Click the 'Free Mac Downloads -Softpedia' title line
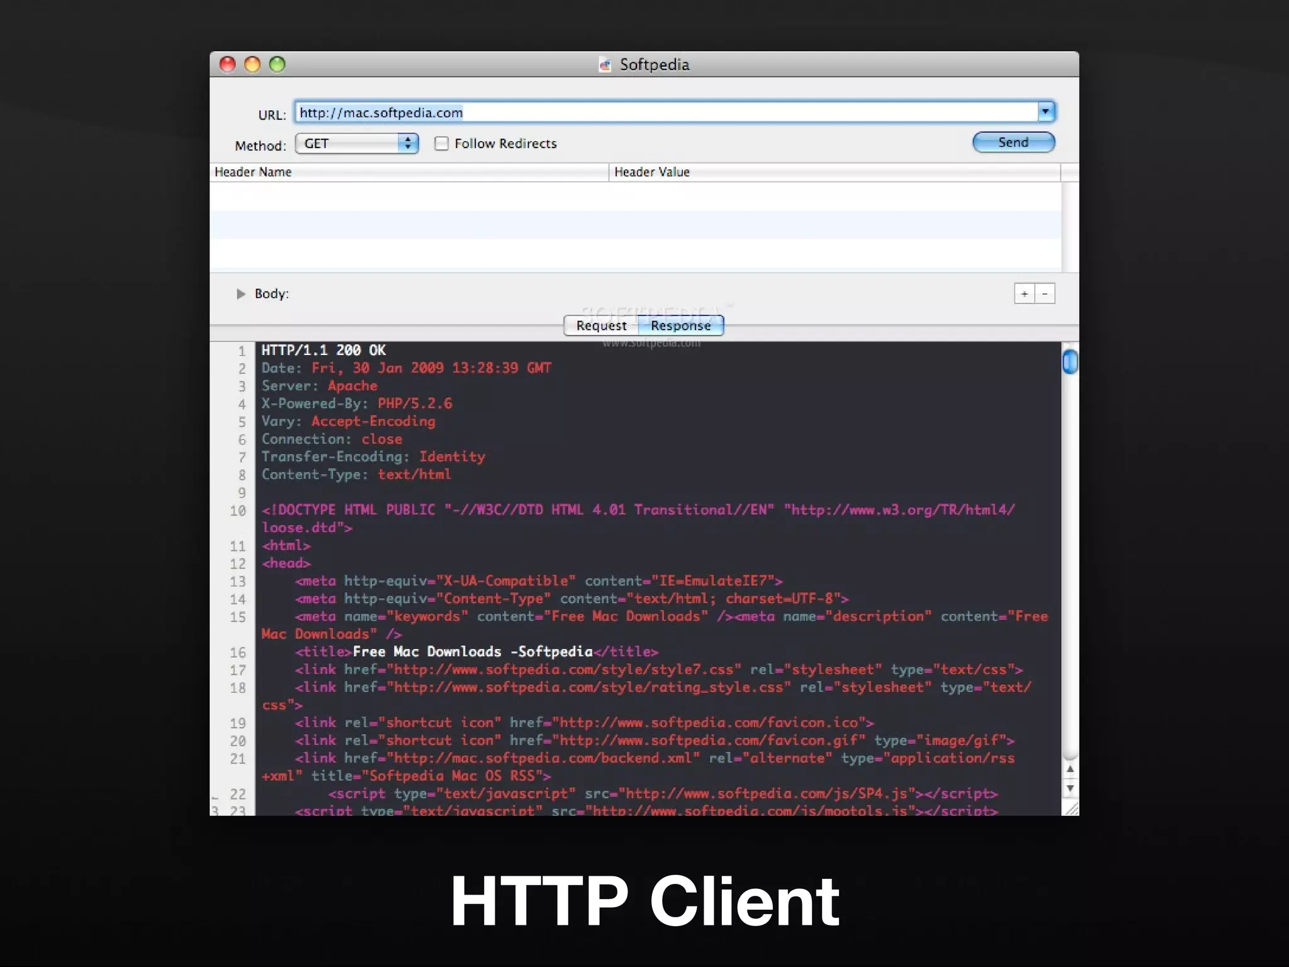1289x967 pixels. point(476,652)
